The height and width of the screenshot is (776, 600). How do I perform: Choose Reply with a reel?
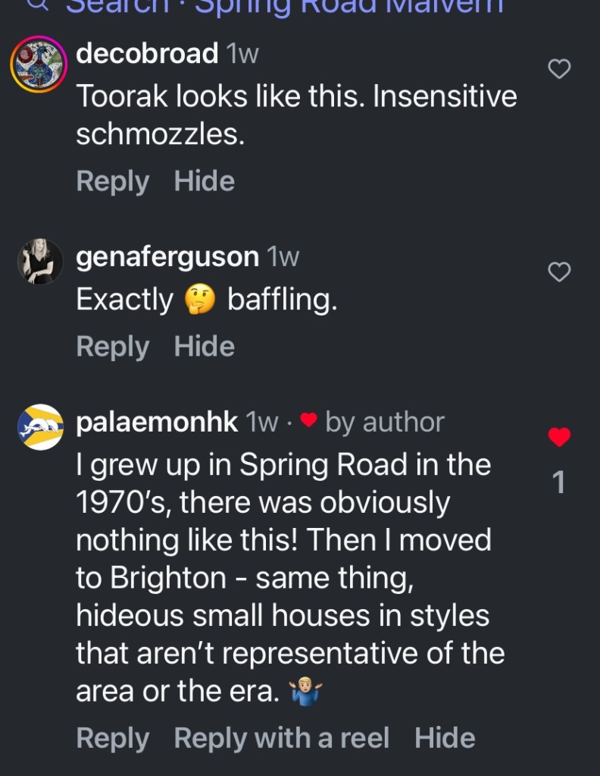(x=282, y=738)
